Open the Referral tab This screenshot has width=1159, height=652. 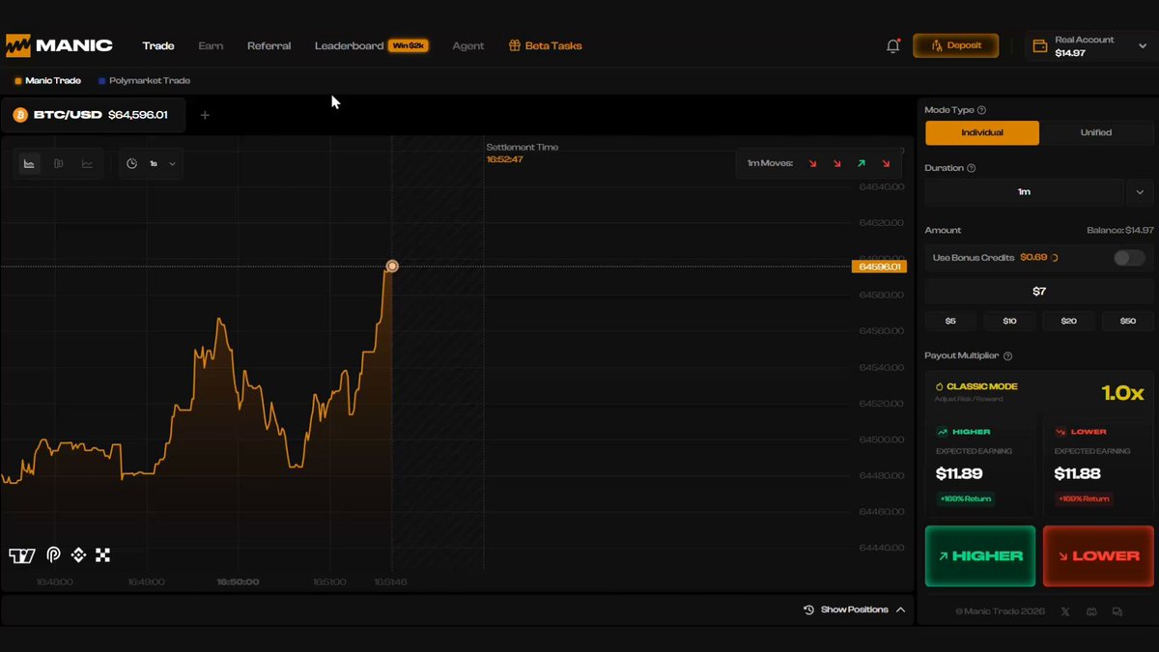269,46
